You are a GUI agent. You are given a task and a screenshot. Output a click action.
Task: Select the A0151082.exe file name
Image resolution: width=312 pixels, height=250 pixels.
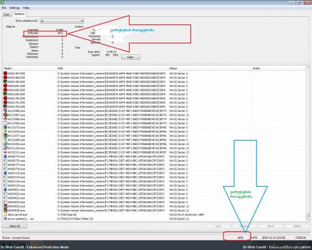16,144
